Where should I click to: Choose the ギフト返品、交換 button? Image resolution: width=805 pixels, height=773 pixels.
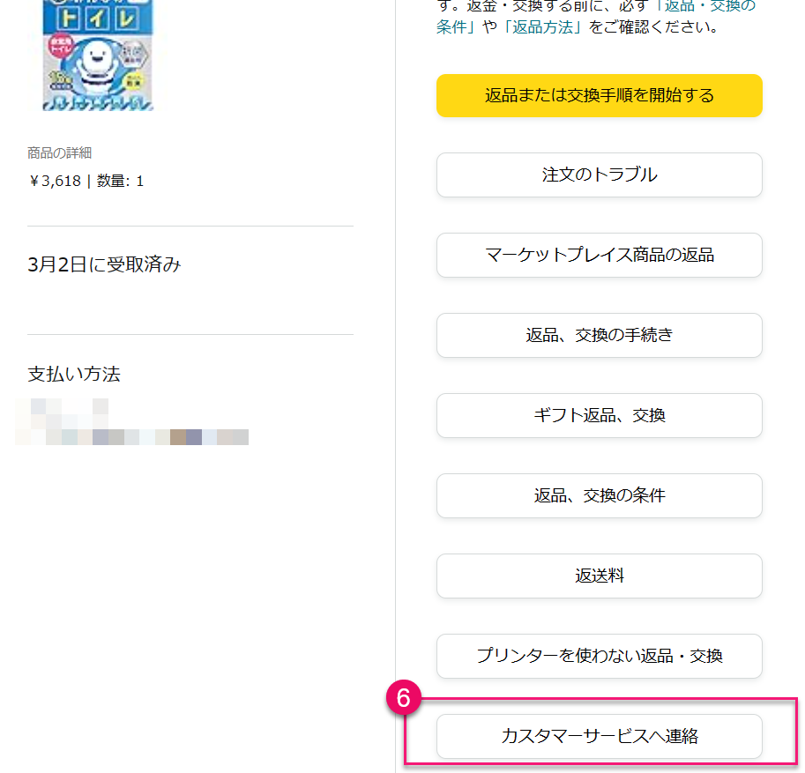pos(599,415)
